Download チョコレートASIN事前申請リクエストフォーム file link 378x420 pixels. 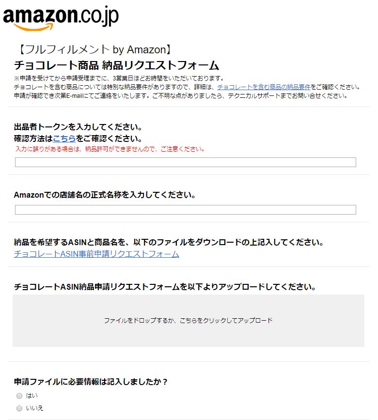96,254
